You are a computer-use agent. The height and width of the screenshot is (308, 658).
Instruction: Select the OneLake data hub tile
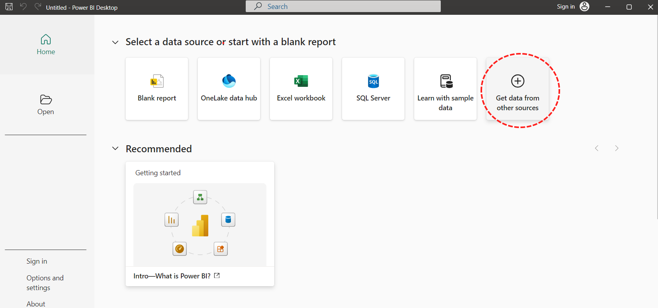(229, 89)
